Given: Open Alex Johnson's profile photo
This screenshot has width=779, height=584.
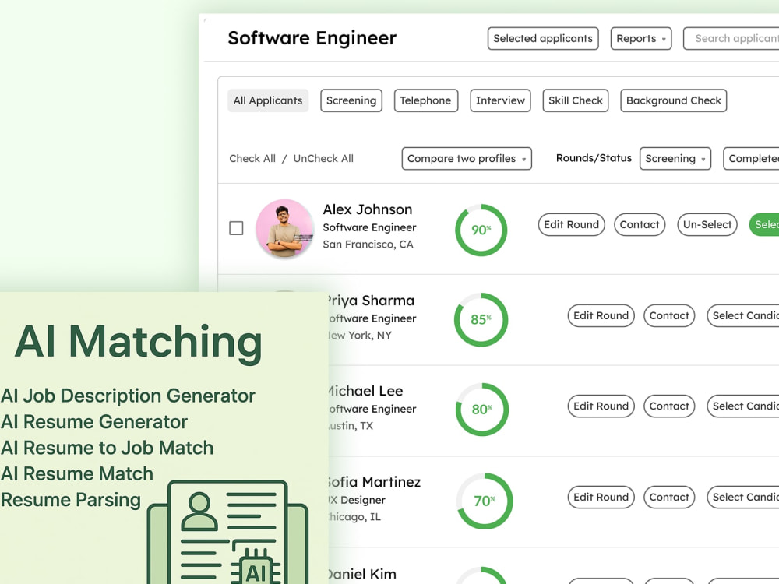Looking at the screenshot, I should coord(284,228).
